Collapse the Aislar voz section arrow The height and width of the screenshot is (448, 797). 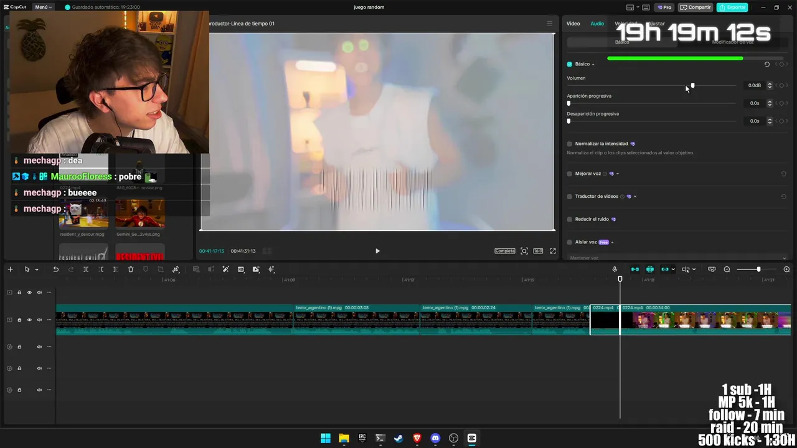point(612,242)
